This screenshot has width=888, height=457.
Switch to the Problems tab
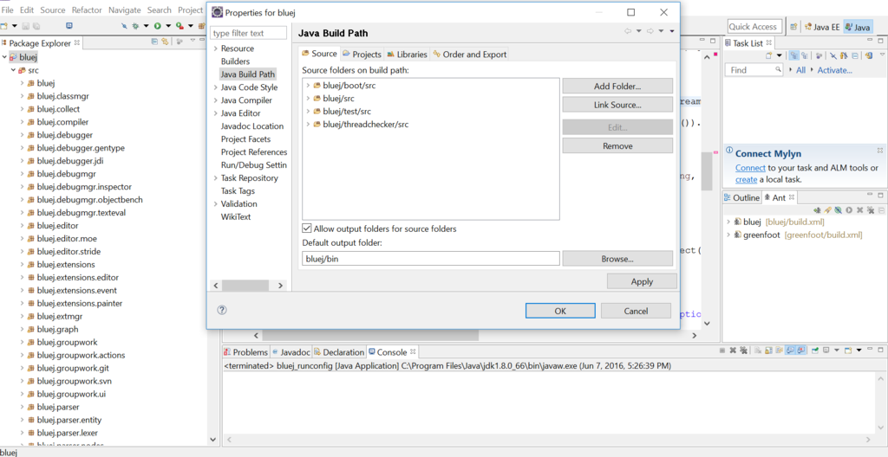tap(245, 351)
